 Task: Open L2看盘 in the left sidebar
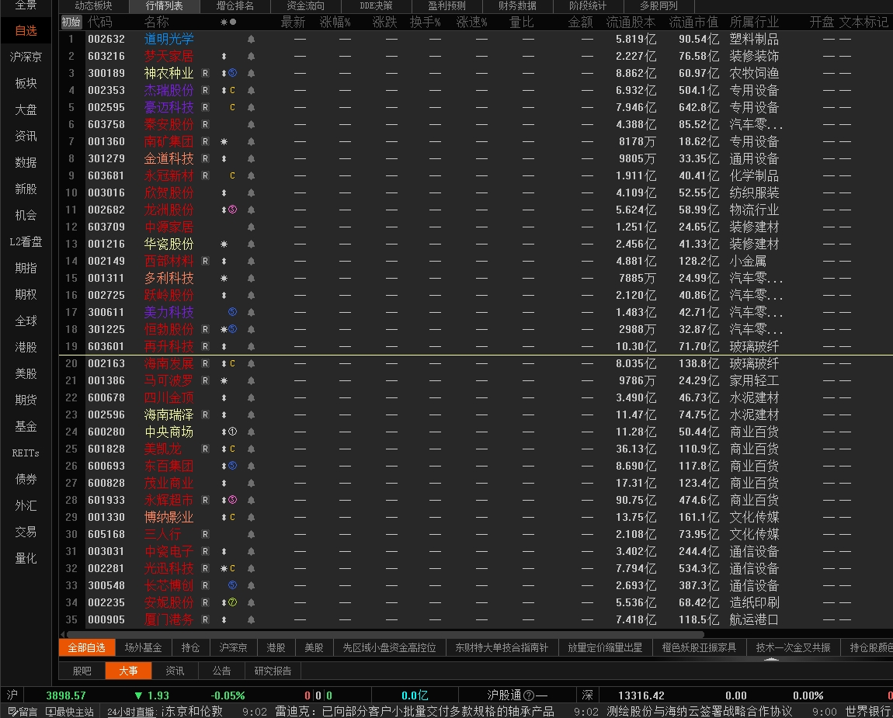[x=26, y=242]
